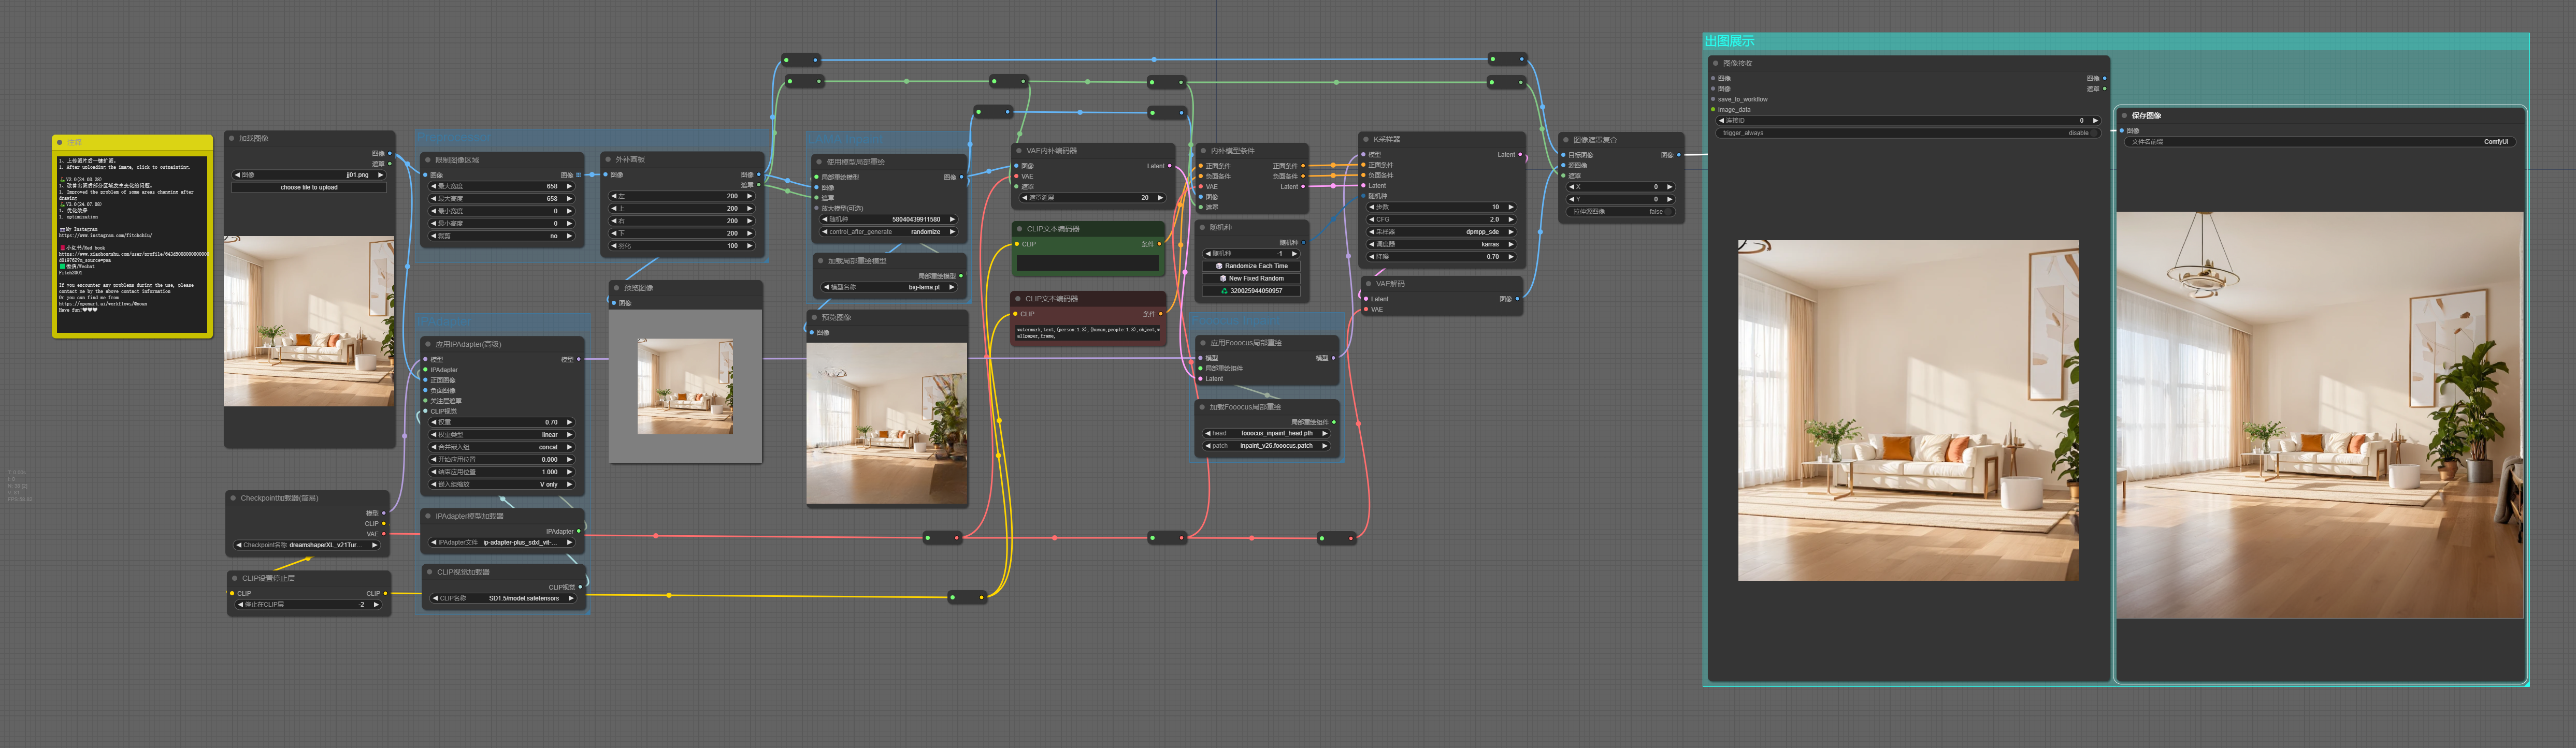Open the Checkpoint名称 dreamshaperXL dropdown
The image size is (2576, 748).
[x=307, y=545]
